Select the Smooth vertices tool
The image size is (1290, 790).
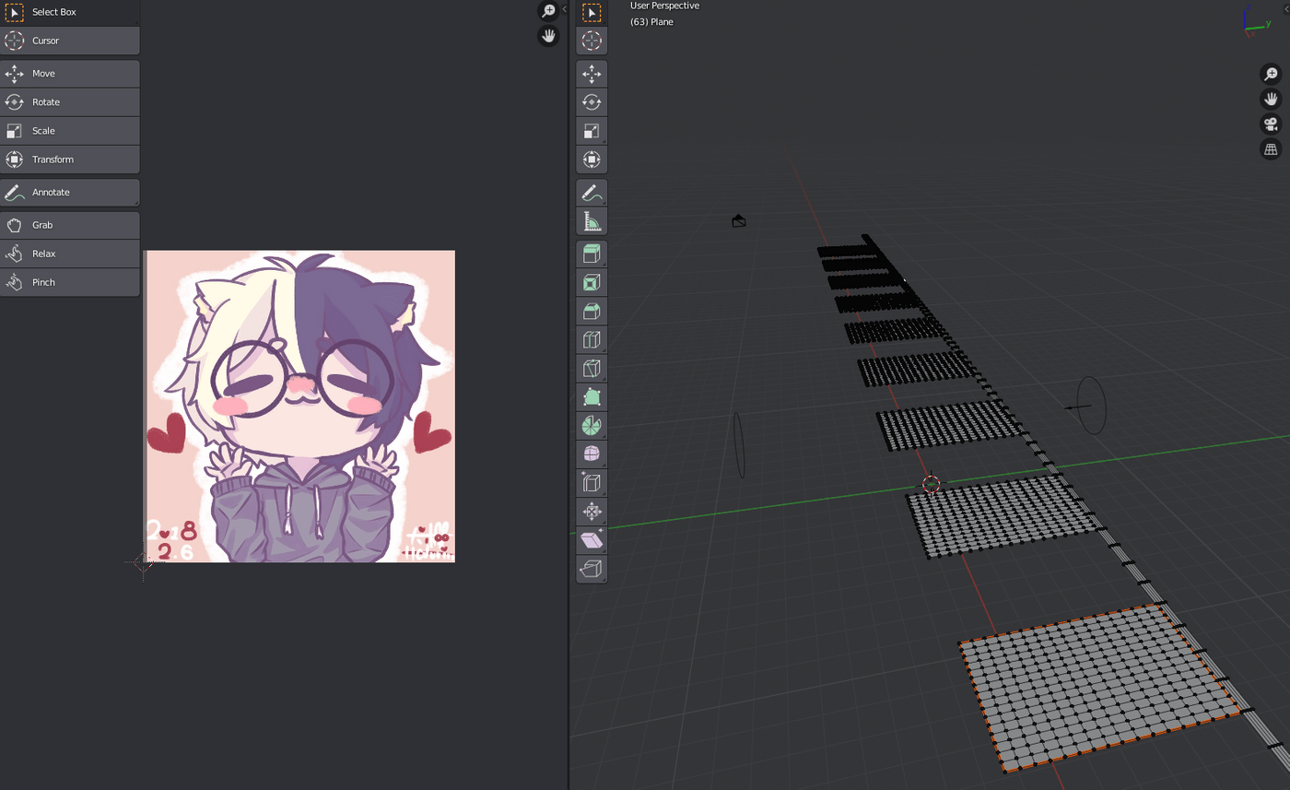pyautogui.click(x=592, y=454)
